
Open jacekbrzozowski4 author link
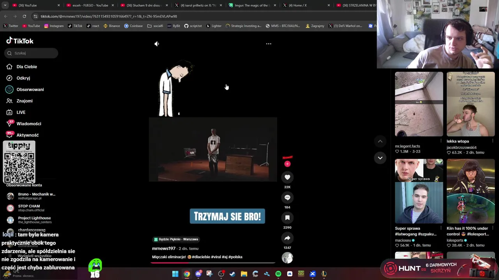(462, 148)
